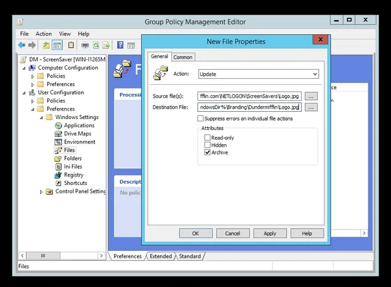Open the blue Help question mark icon
Screen dimensions: 391x287
click(x=120, y=45)
